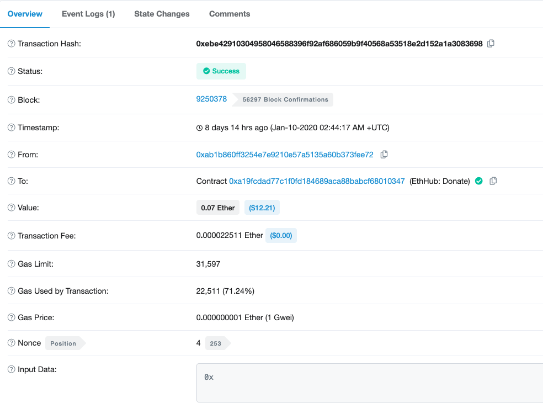Click the clock icon before the timestamp
The image size is (543, 408).
pyautogui.click(x=199, y=127)
